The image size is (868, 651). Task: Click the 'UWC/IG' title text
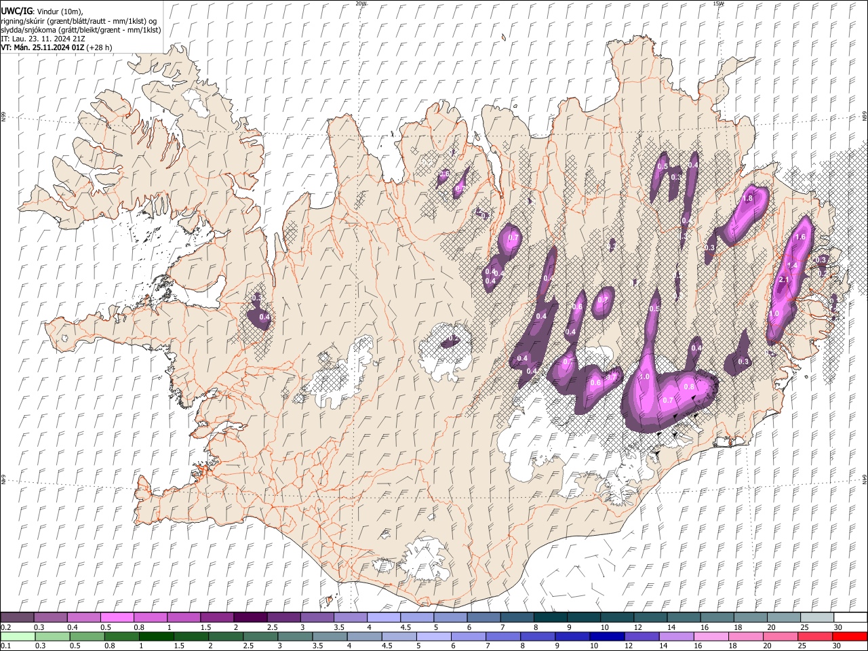click(x=16, y=12)
